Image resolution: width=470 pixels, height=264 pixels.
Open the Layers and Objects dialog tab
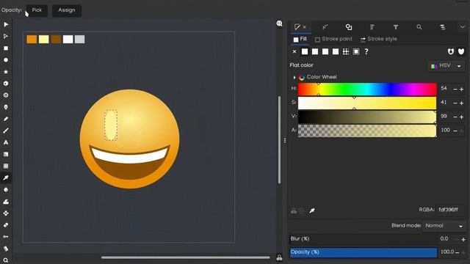pos(442,27)
